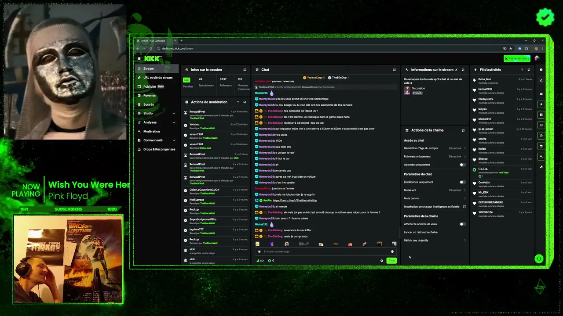Open Modération page
The width and height of the screenshot is (563, 316).
[157, 132]
